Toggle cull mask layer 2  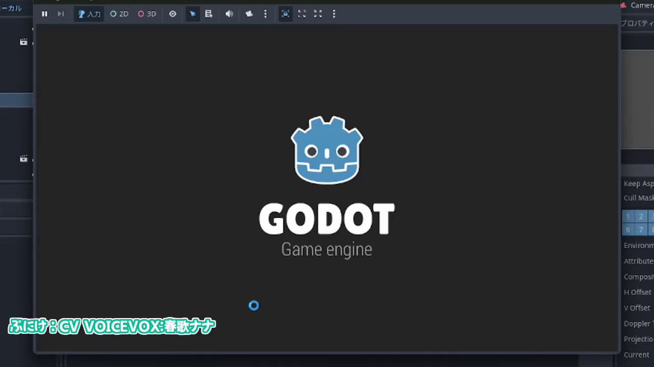pyautogui.click(x=641, y=216)
